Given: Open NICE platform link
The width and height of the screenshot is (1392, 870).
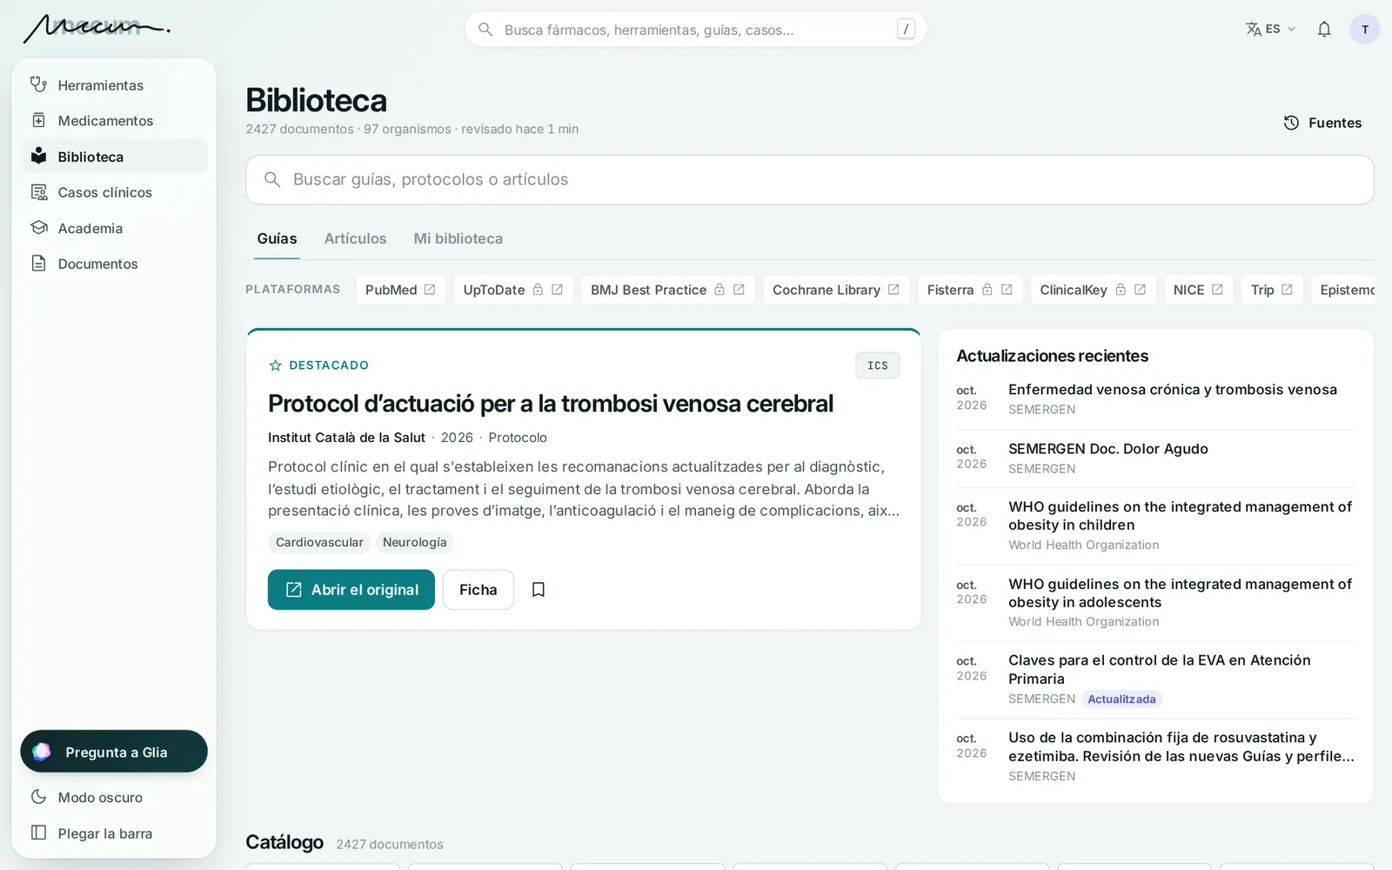Looking at the screenshot, I should point(1198,290).
